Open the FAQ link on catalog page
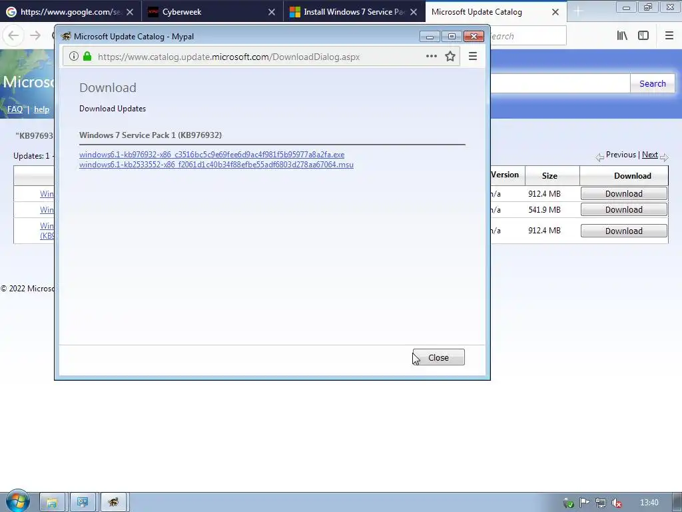 [x=15, y=109]
